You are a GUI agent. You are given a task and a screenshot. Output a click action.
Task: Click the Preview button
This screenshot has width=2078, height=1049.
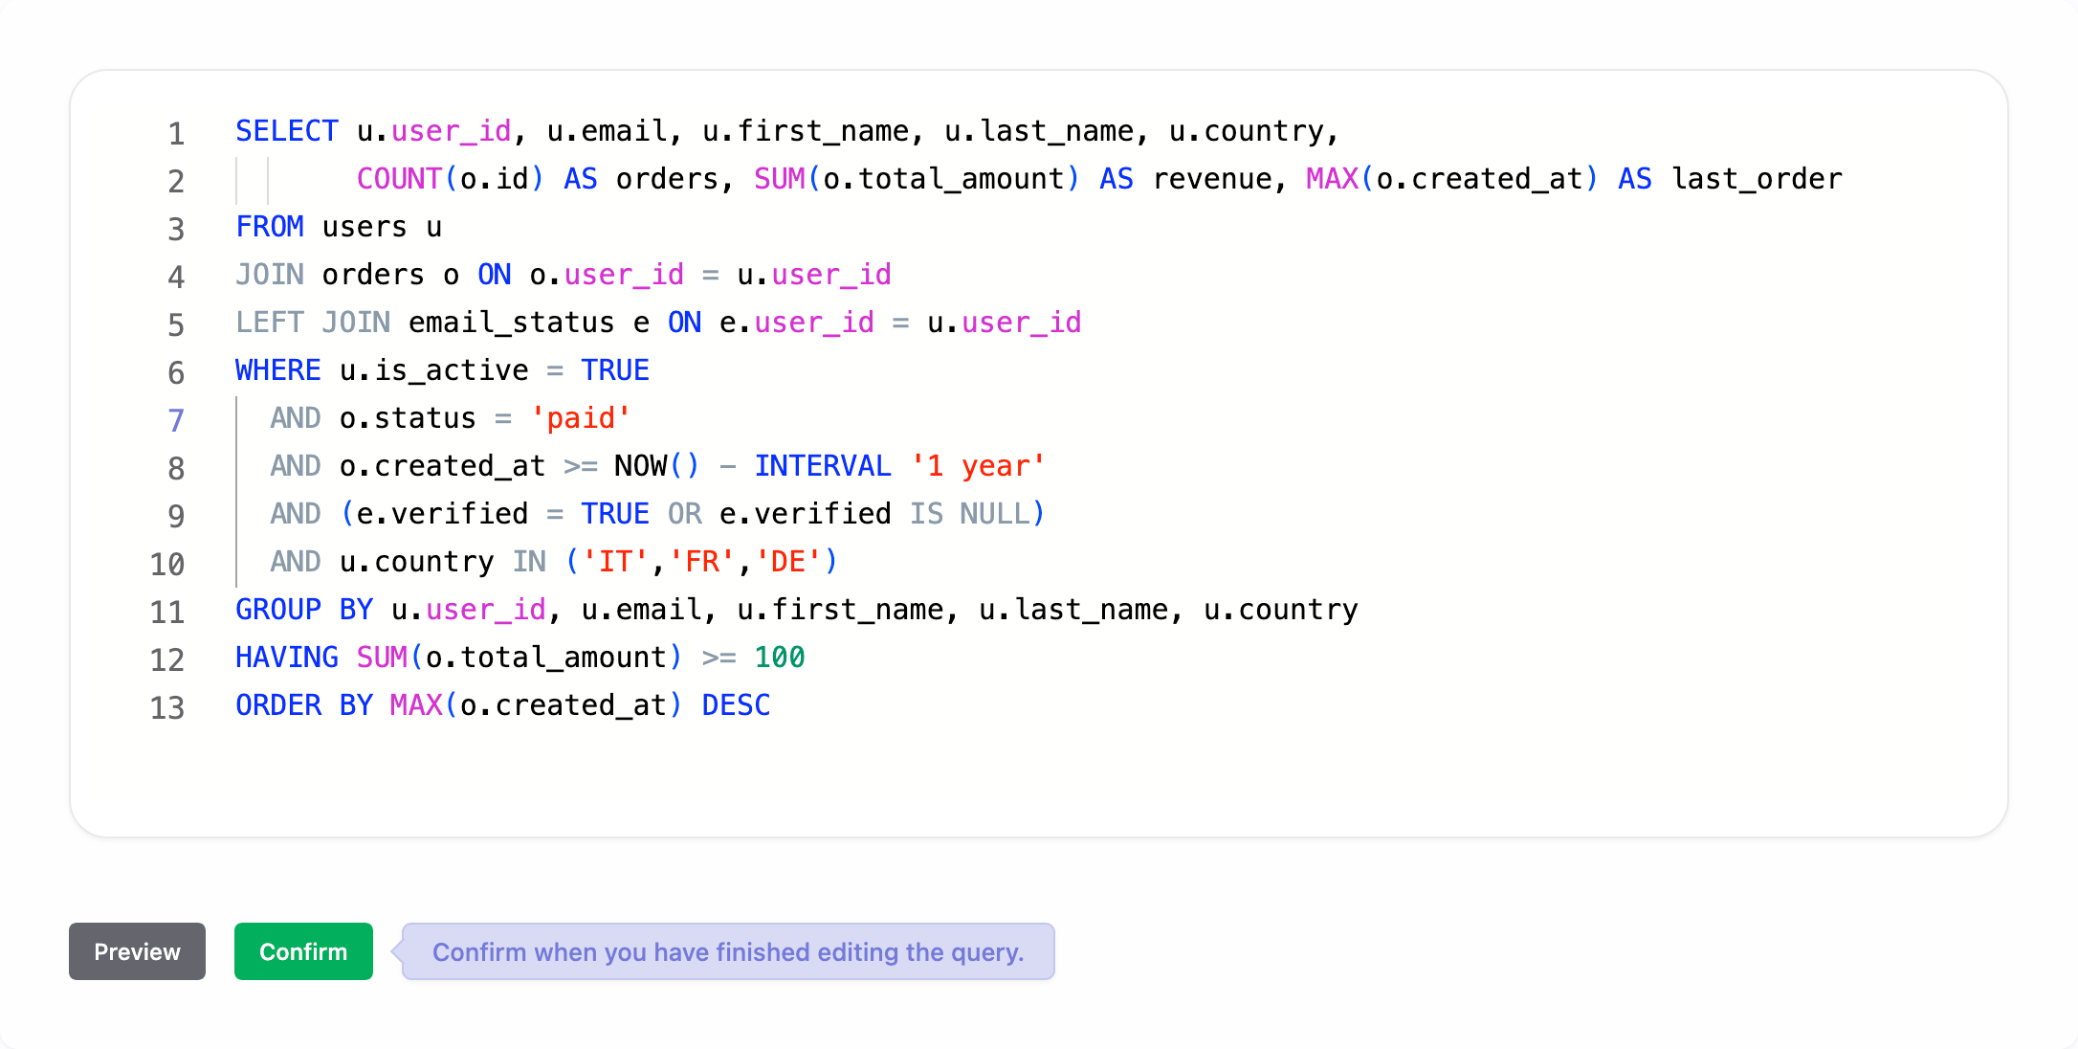tap(137, 951)
